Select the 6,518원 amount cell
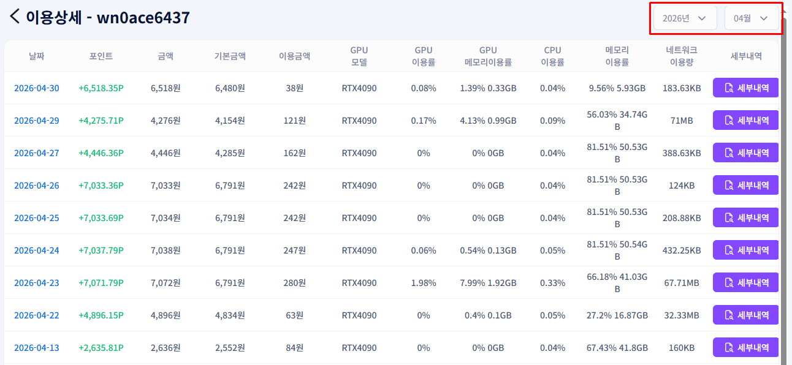Viewport: 792px width, 365px height. click(x=166, y=88)
